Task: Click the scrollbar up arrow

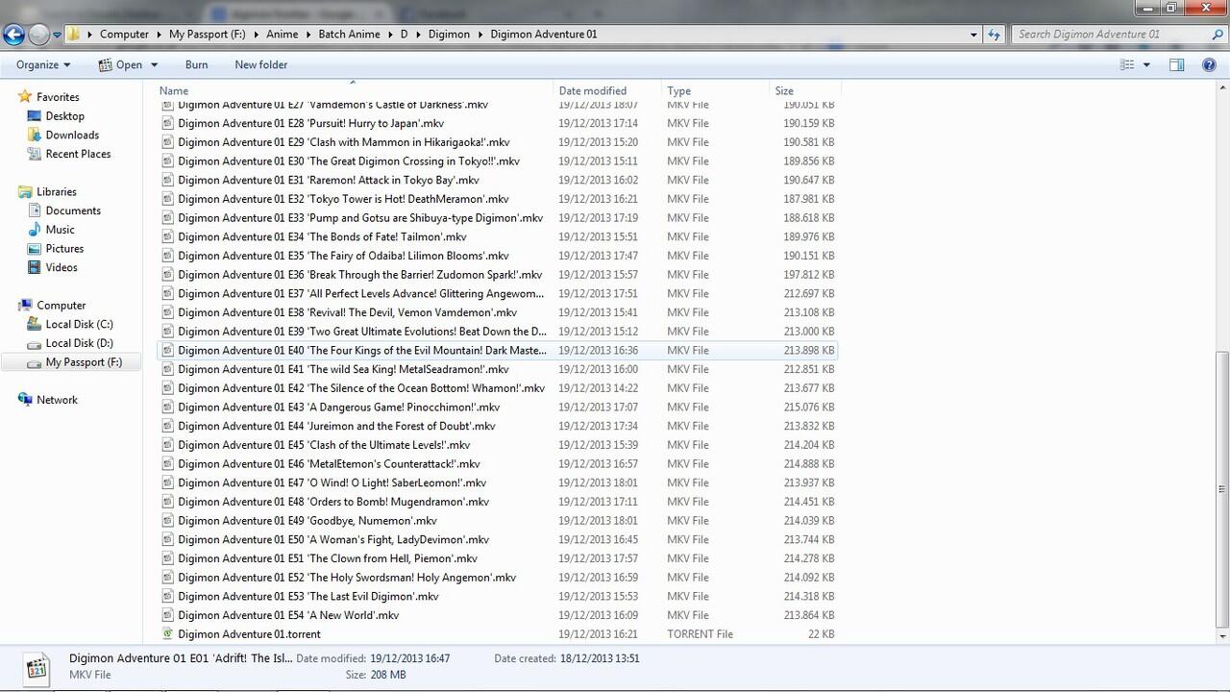Action: click(1222, 90)
